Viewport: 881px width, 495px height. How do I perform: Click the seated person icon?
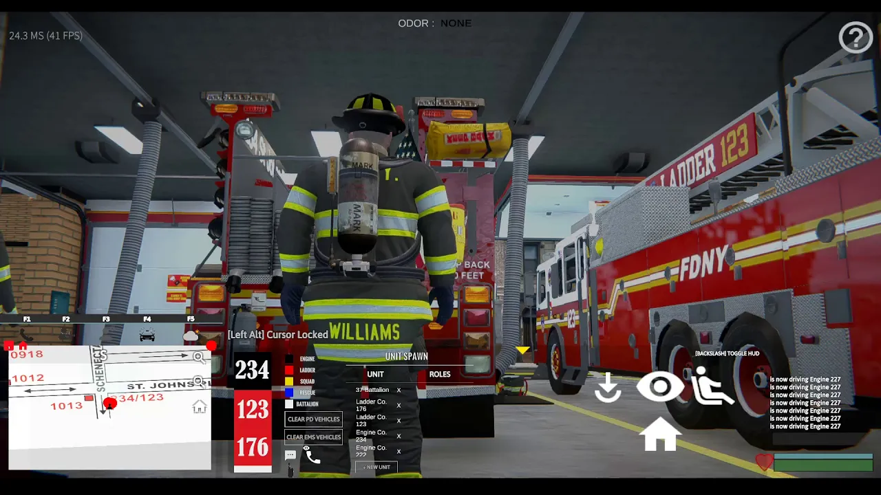pos(712,385)
